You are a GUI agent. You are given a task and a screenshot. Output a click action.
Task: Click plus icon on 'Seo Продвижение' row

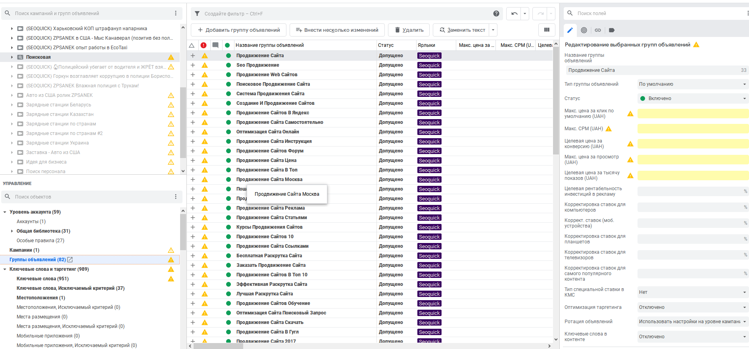193,65
